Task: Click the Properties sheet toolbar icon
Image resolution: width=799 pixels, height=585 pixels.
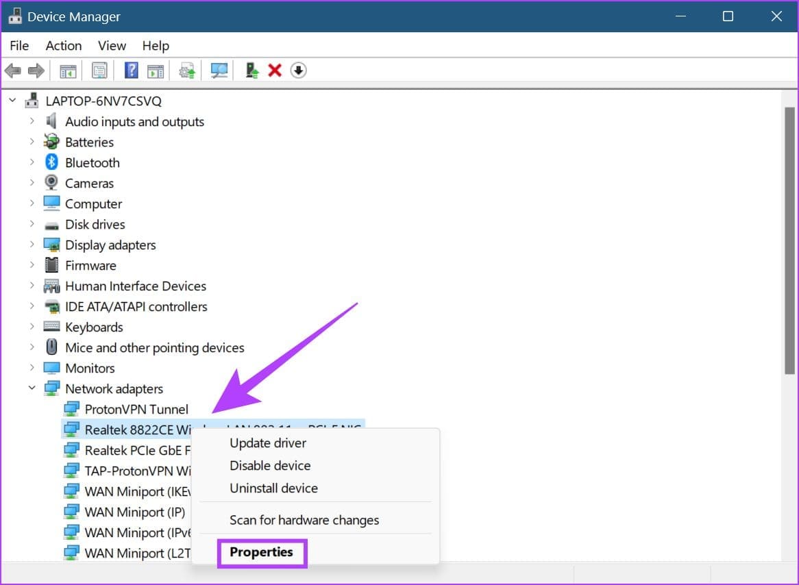Action: [x=99, y=71]
